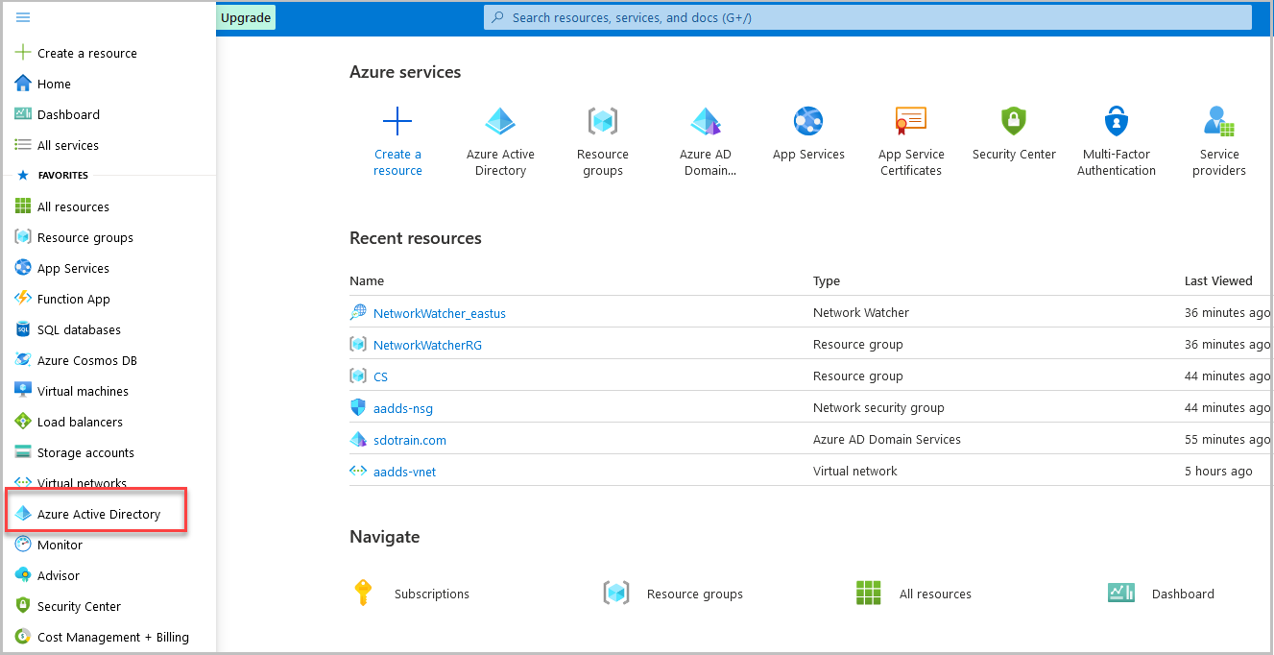Focus the Search resources search box
Screen dimensions: 1274x655
coord(868,17)
